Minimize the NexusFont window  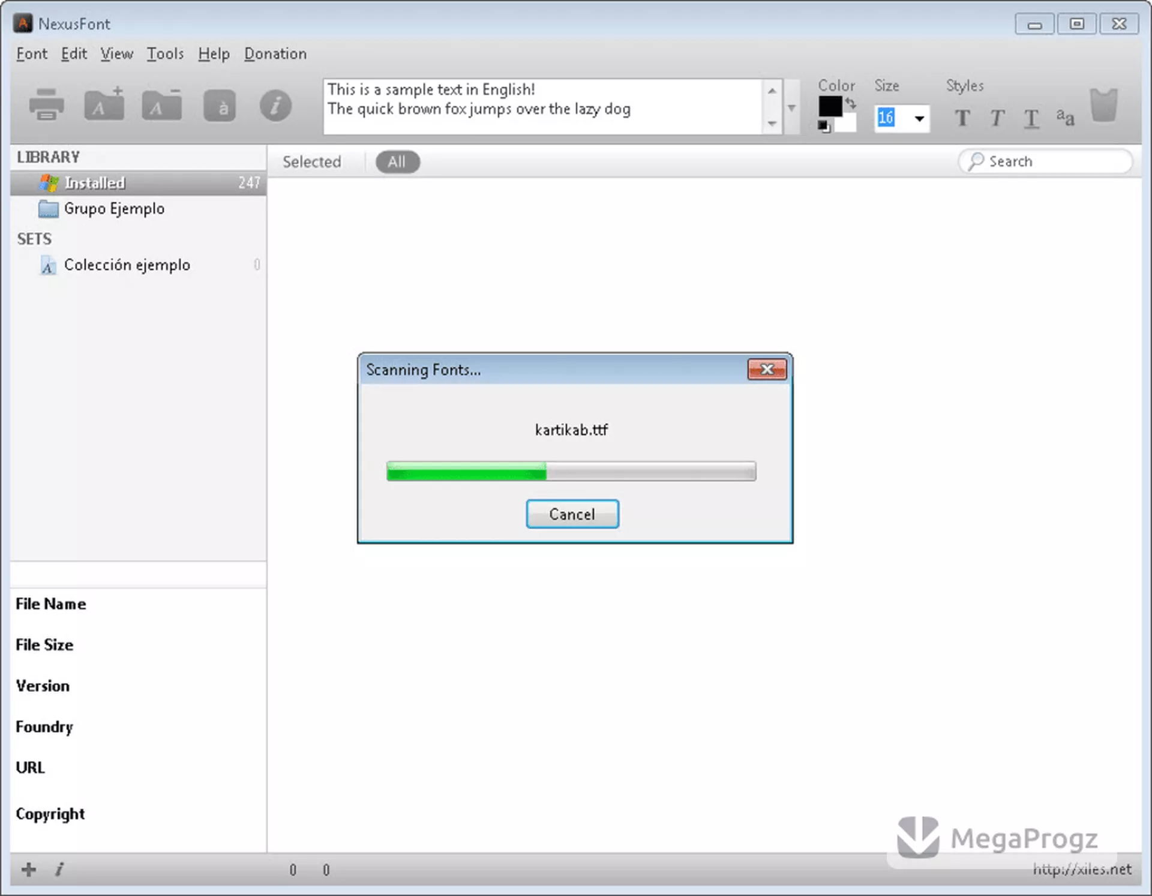click(x=1034, y=24)
